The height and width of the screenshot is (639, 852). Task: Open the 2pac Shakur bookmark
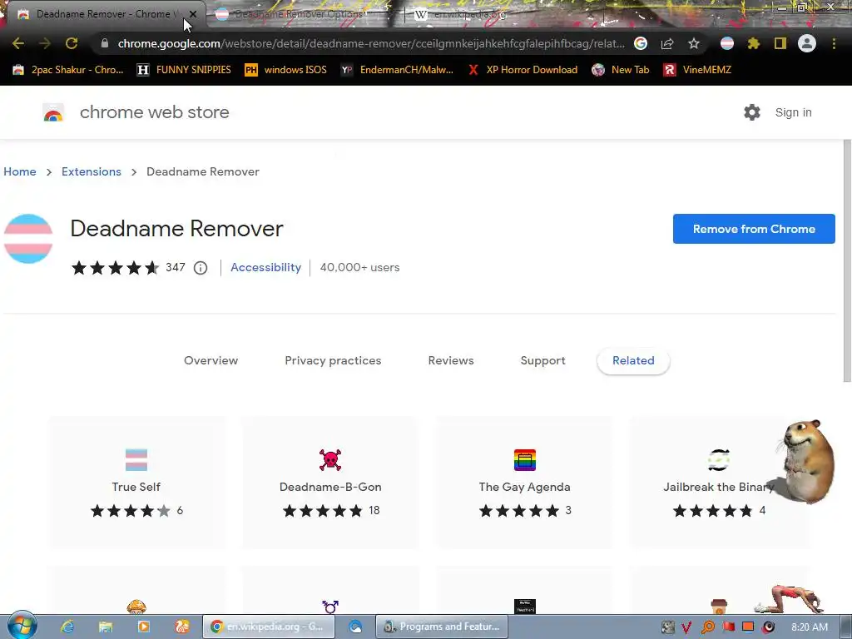(x=68, y=70)
